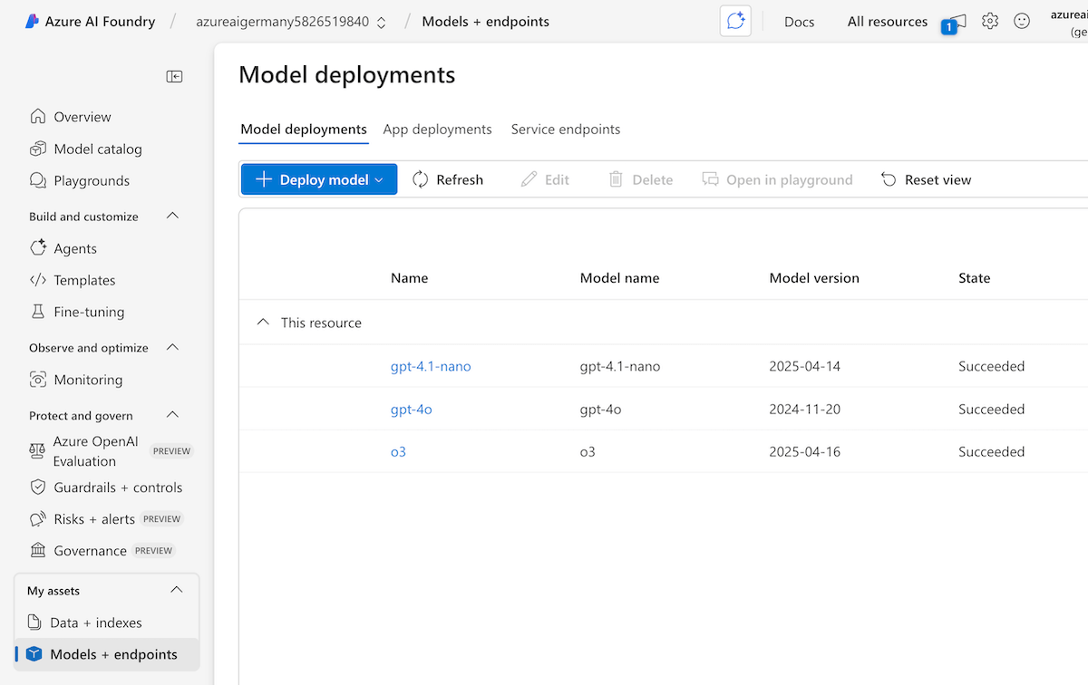The width and height of the screenshot is (1088, 685).
Task: Open the gpt-4.1-nano deployment link
Action: tap(431, 366)
